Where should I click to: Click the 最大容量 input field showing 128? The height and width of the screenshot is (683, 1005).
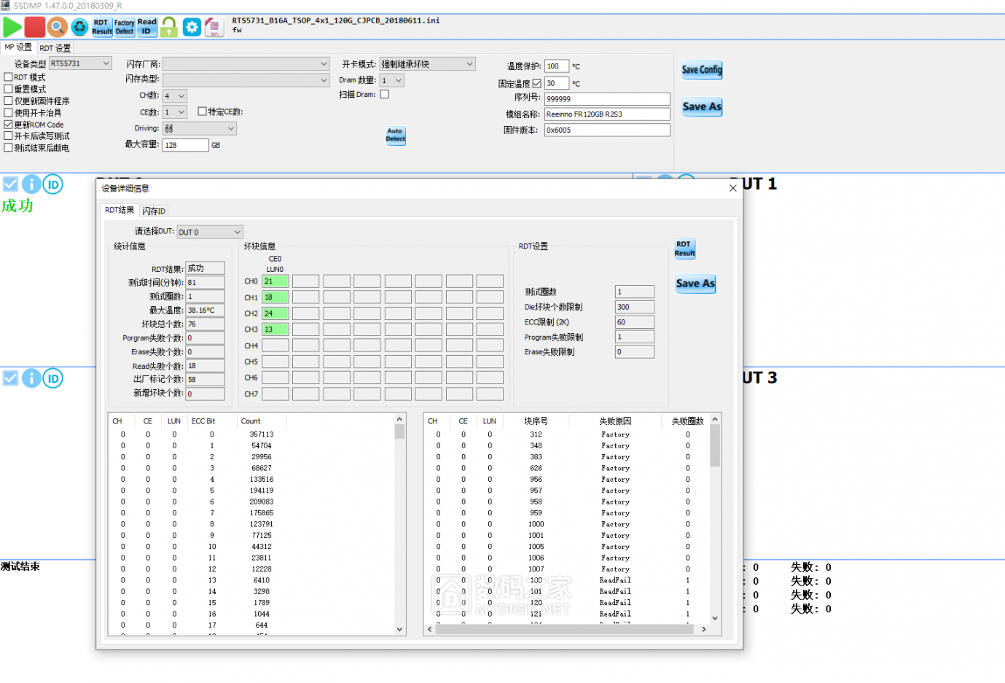[186, 145]
